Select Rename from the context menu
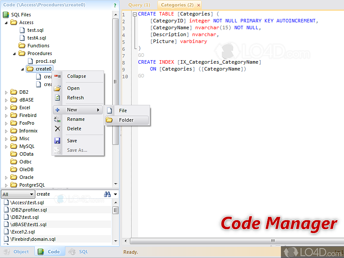The width and height of the screenshot is (344, 258). click(76, 119)
